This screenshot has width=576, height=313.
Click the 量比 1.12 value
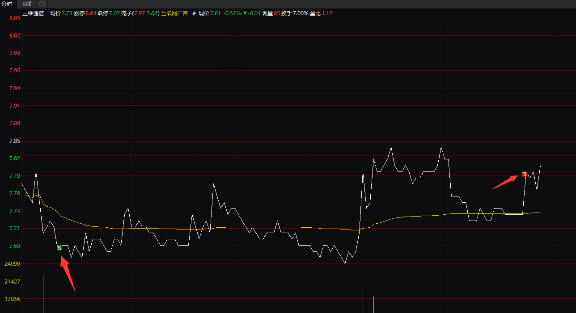coord(327,13)
